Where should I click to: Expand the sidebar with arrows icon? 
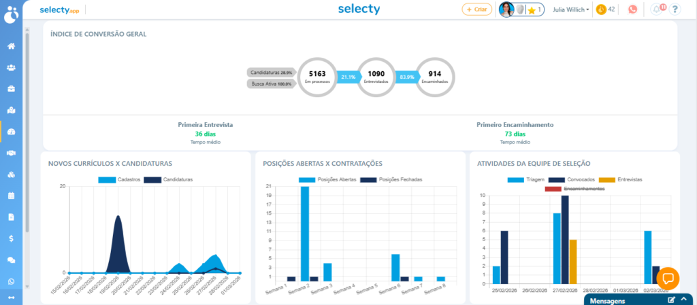[x=11, y=298]
